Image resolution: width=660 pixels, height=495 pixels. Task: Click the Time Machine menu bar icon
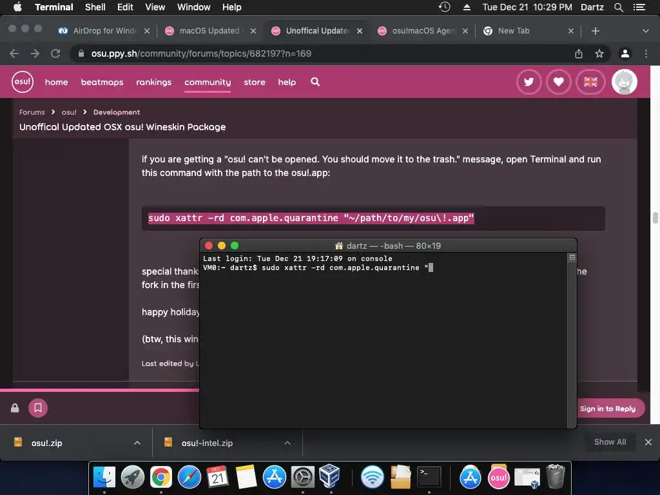445,7
